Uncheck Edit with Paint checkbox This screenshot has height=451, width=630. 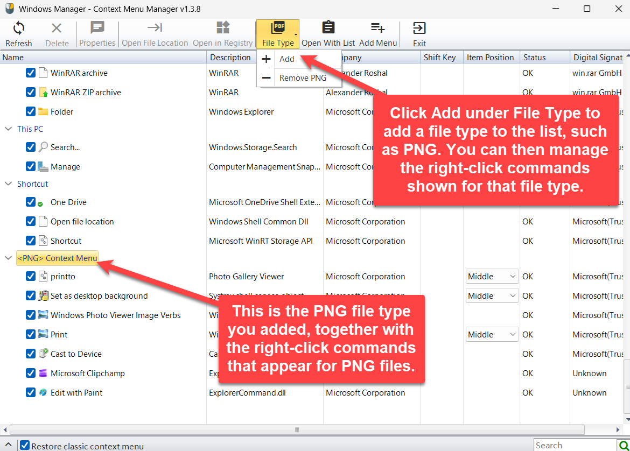tap(31, 392)
